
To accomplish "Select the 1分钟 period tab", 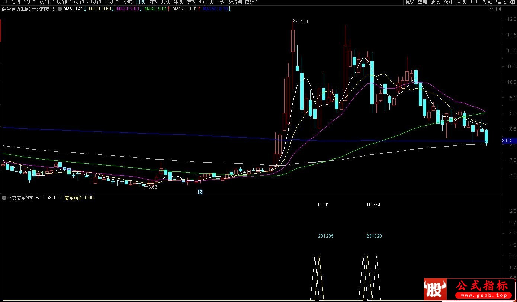I will click(29, 1).
